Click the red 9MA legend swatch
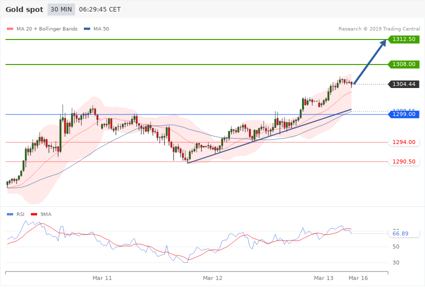 tap(34, 214)
